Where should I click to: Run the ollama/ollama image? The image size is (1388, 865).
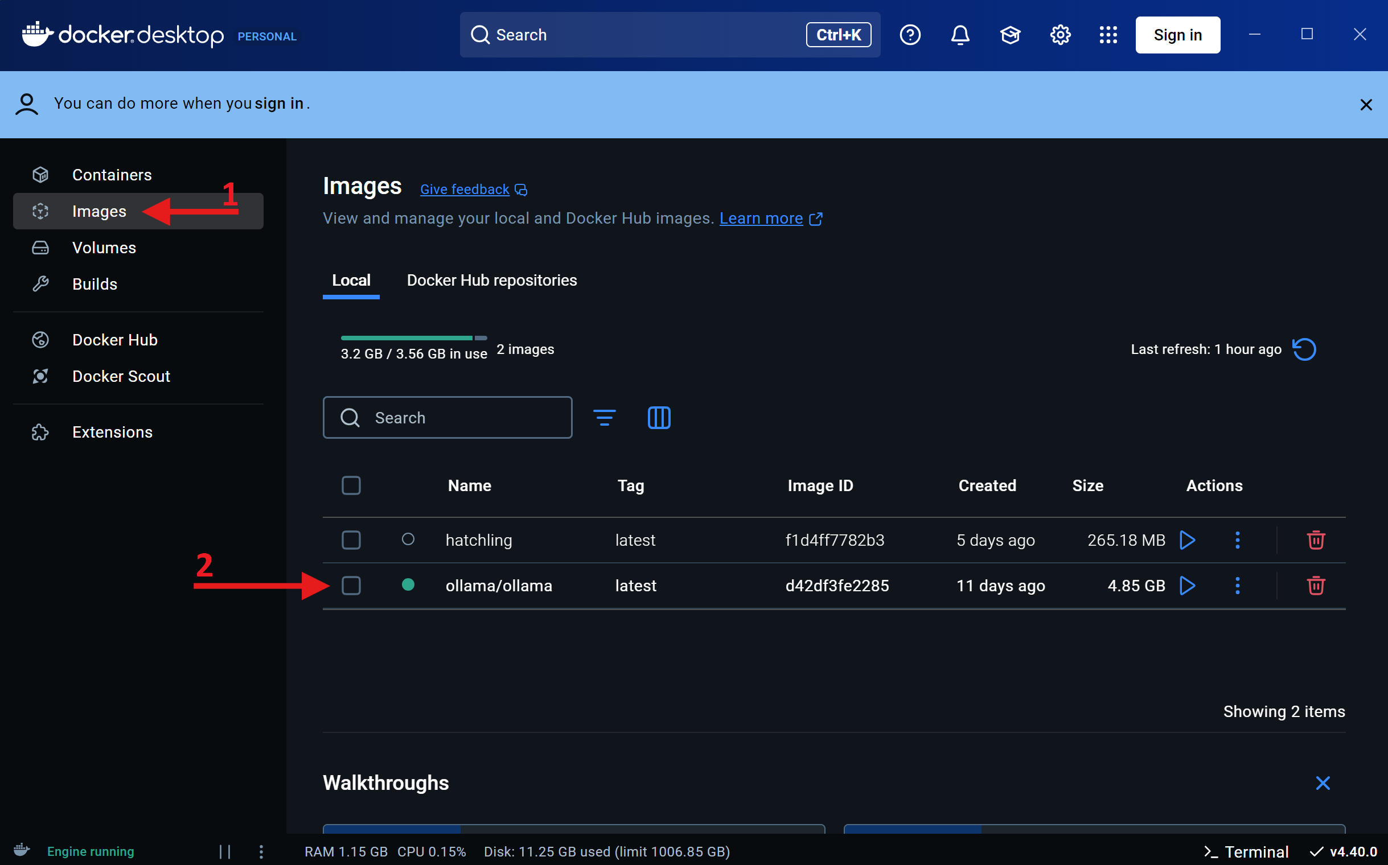coord(1187,586)
